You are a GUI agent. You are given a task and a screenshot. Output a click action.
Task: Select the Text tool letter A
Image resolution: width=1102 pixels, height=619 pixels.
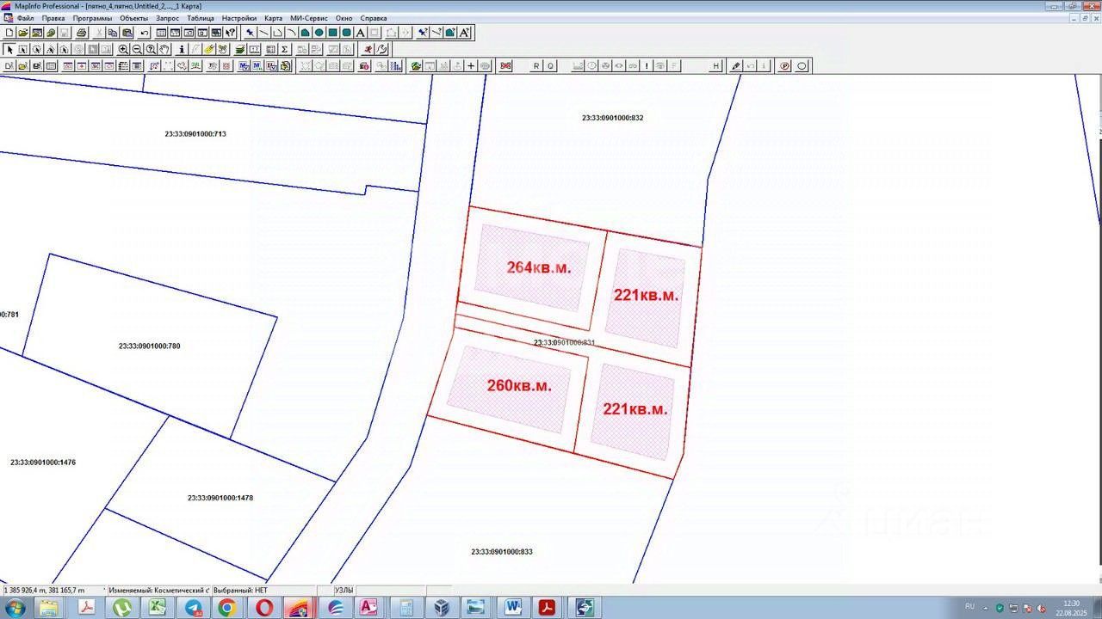pyautogui.click(x=360, y=33)
